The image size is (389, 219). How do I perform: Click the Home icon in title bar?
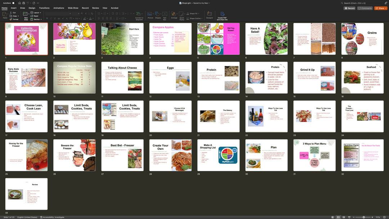tap(19, 3)
